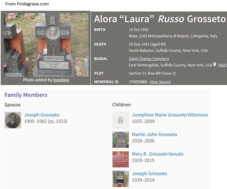This screenshot has height=189, width=227.
Task: Click death date 23 Sep 1992
Action: [139, 44]
